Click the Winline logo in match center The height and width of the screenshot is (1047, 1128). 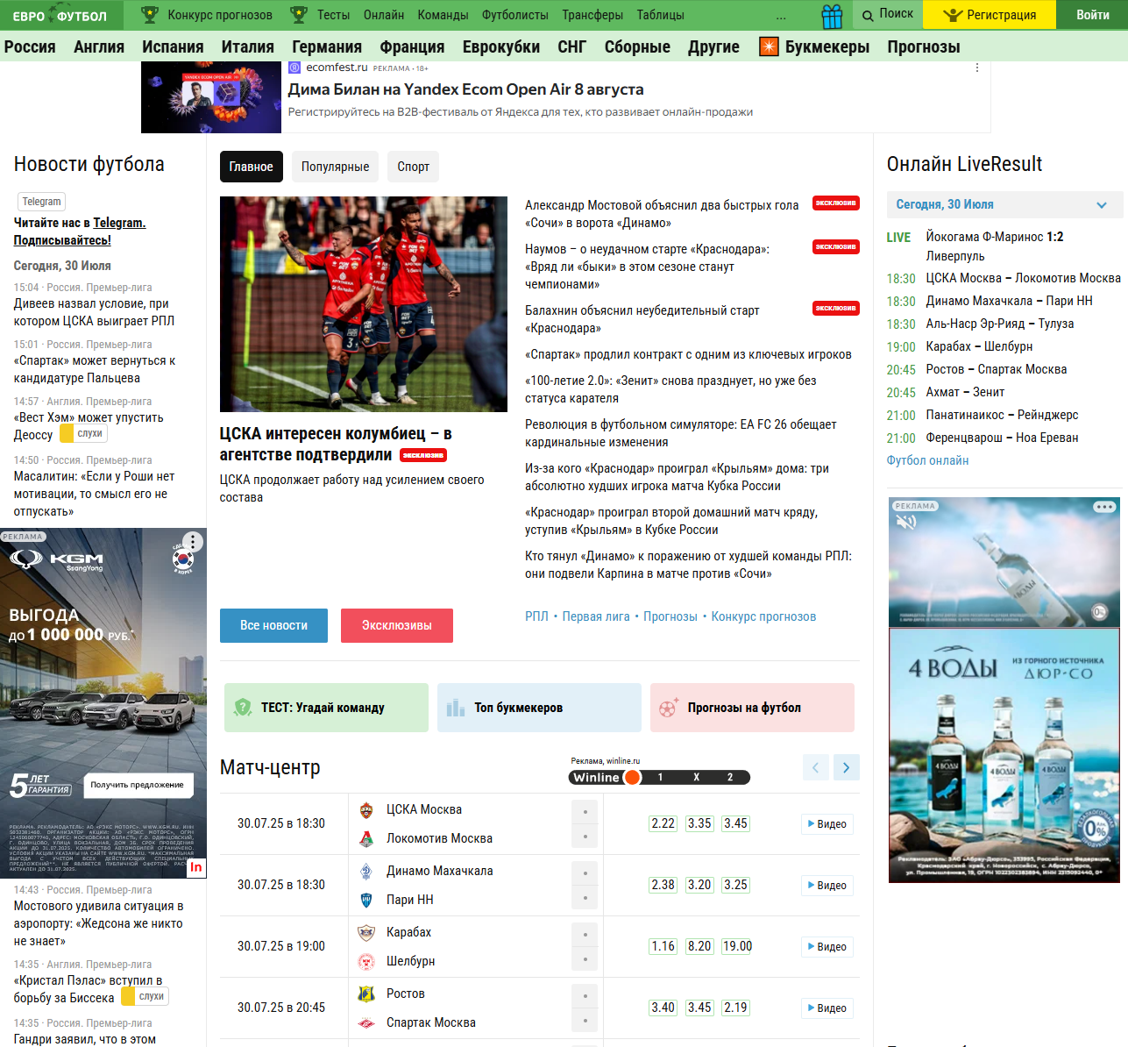606,777
